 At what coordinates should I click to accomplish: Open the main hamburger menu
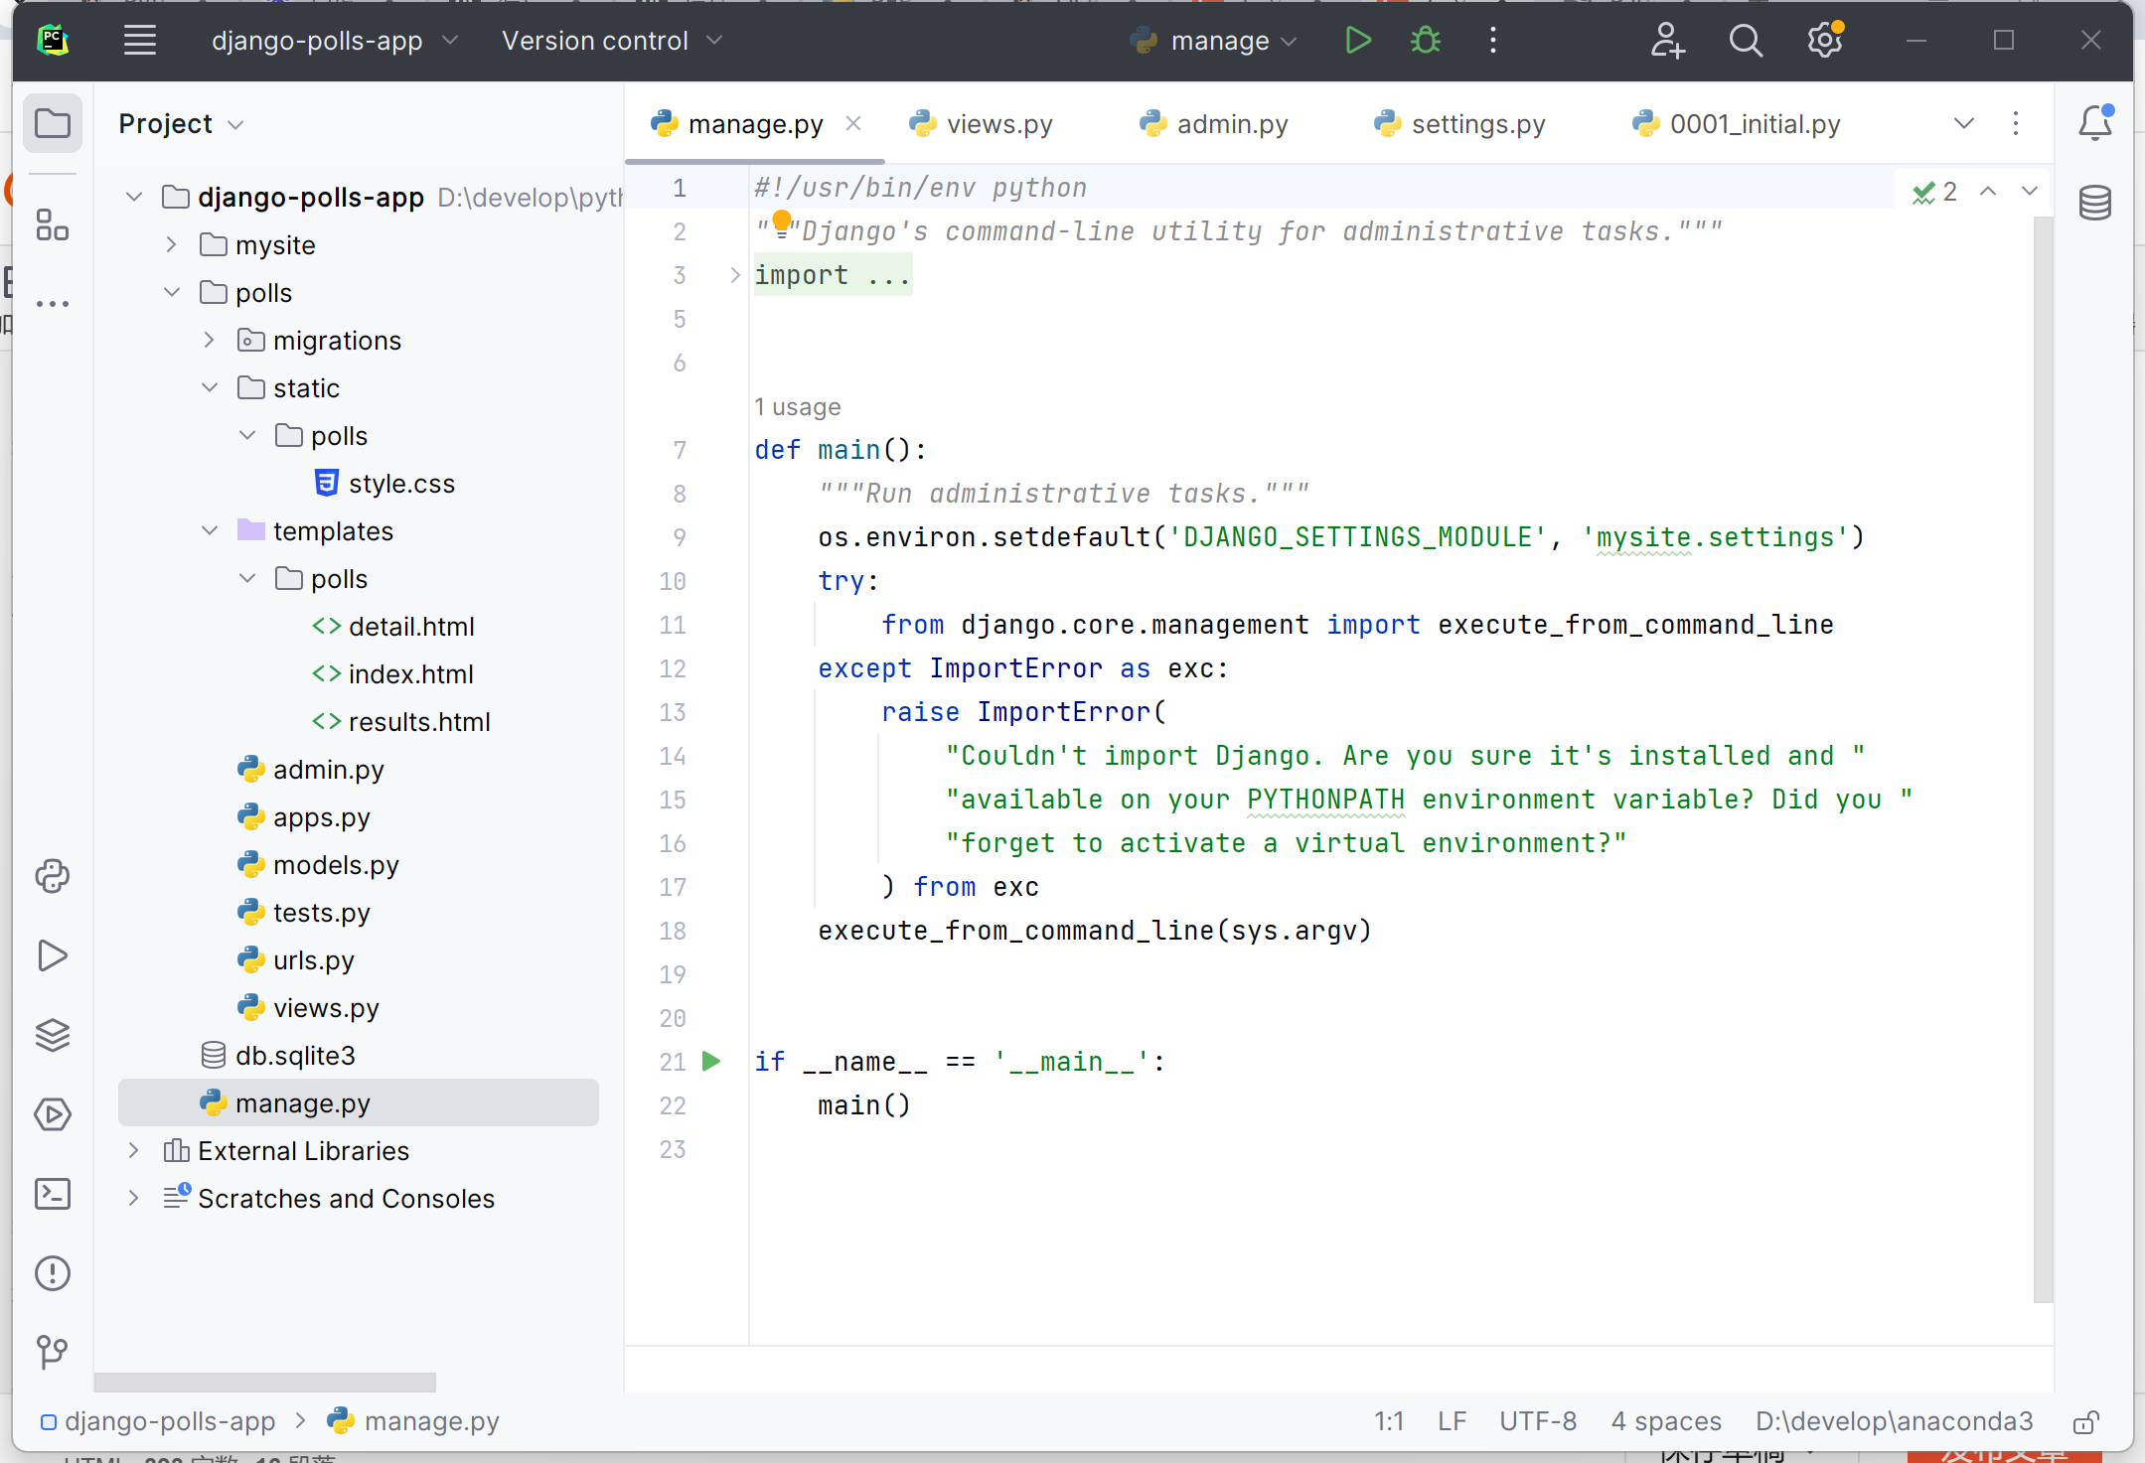140,41
